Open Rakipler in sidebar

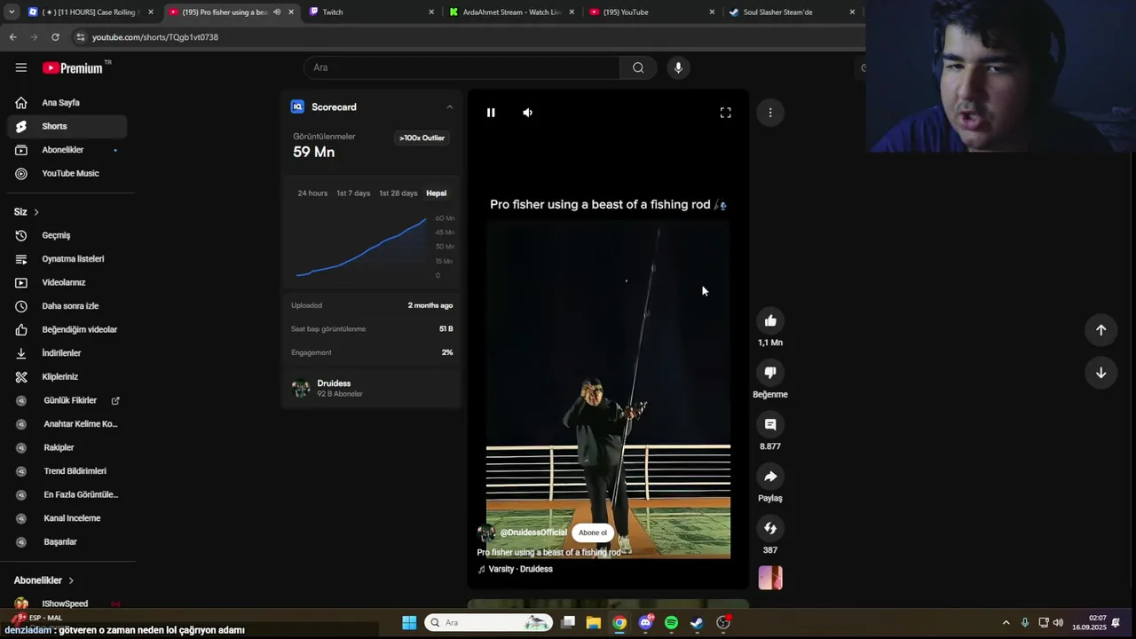point(67,447)
